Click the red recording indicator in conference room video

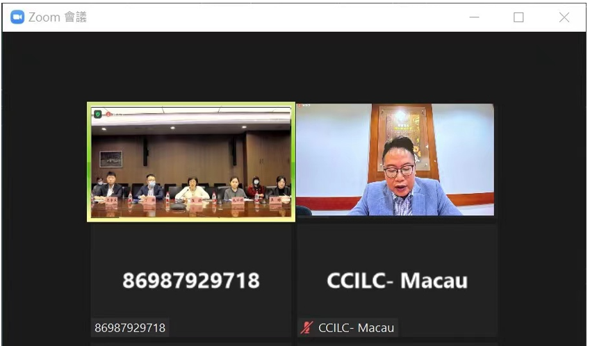coord(108,114)
